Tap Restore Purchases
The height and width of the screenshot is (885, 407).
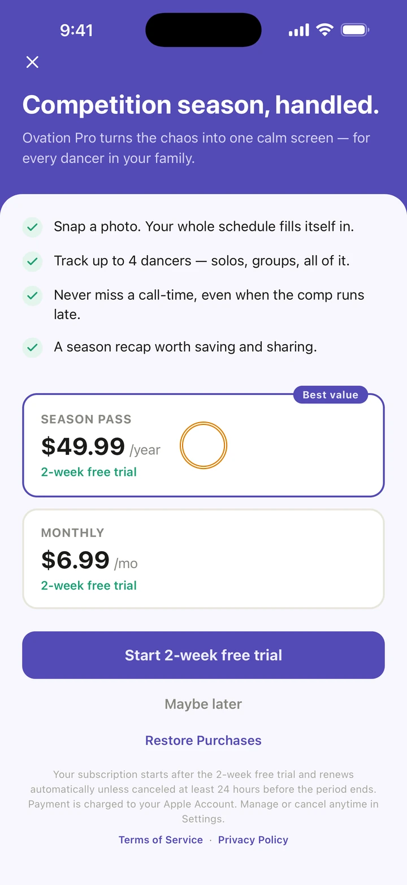tap(203, 741)
